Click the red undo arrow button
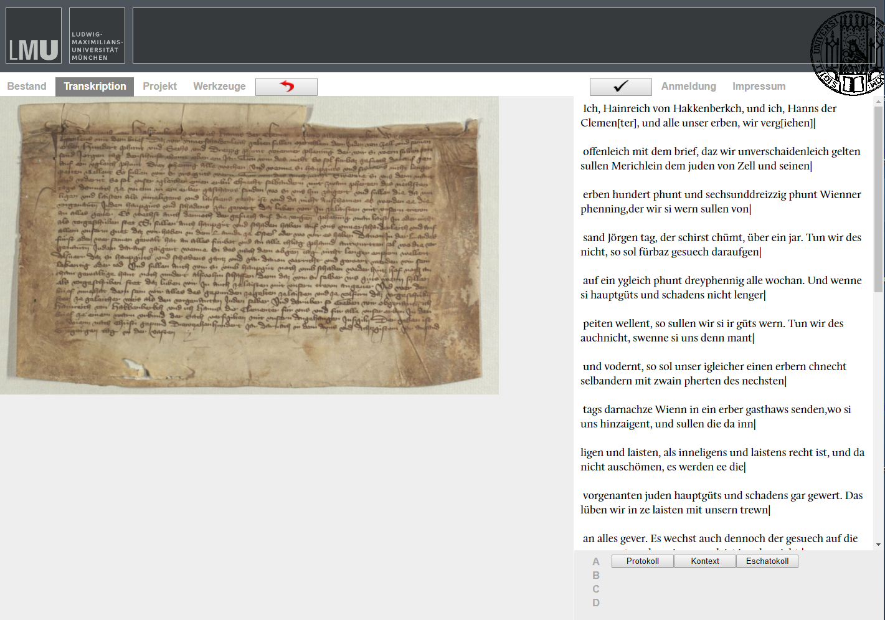 point(286,87)
